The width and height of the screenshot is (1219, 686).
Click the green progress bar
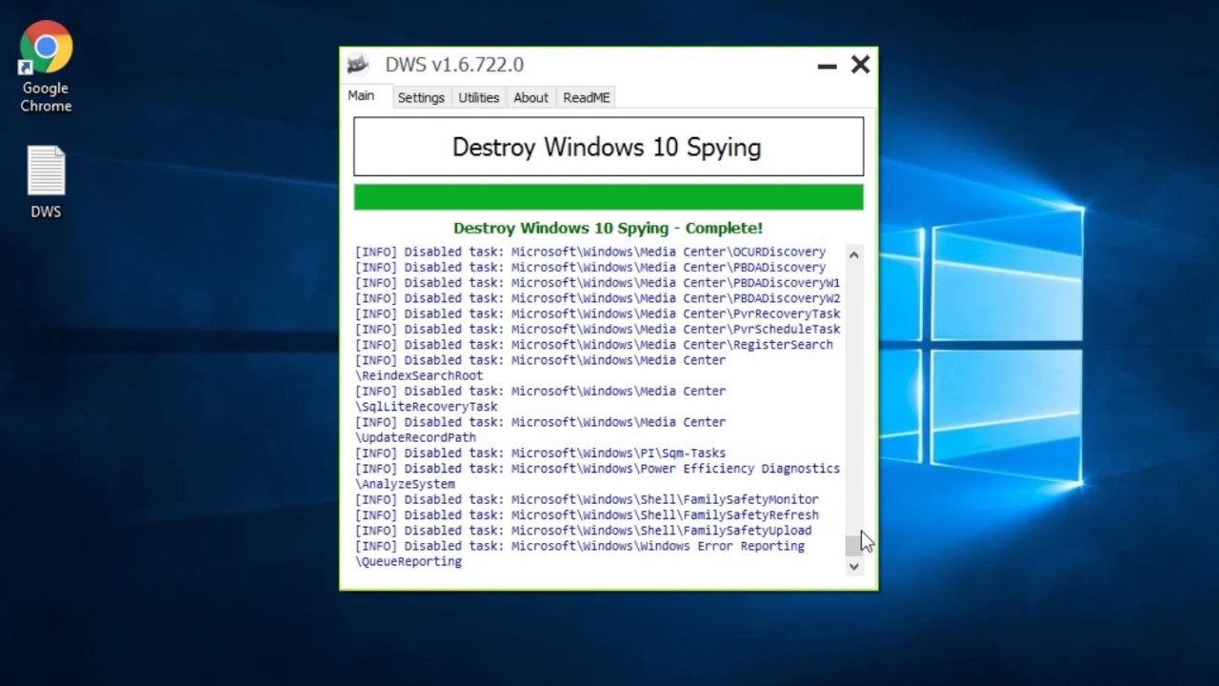pyautogui.click(x=609, y=197)
